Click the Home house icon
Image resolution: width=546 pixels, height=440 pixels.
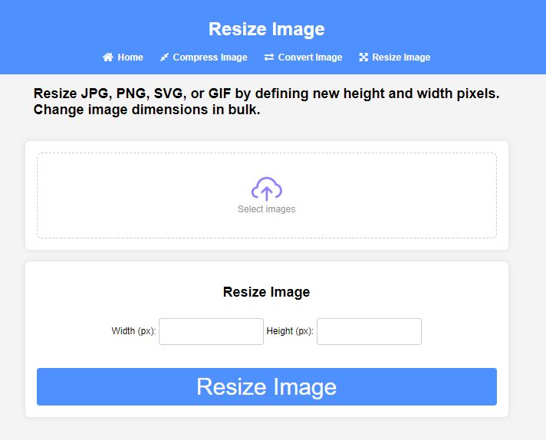tap(108, 57)
